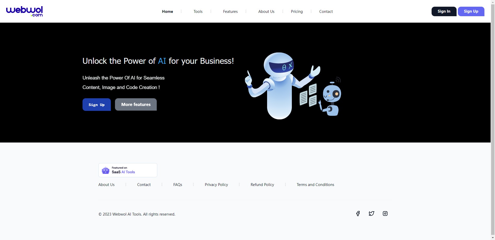This screenshot has height=240, width=495.
Task: Click 'Content, Image and Code Creation !' text
Action: click(x=121, y=87)
